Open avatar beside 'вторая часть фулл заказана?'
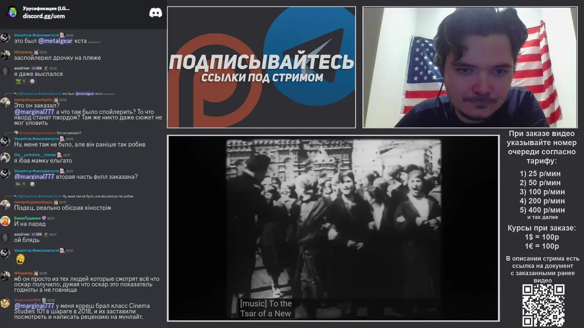 (5, 174)
